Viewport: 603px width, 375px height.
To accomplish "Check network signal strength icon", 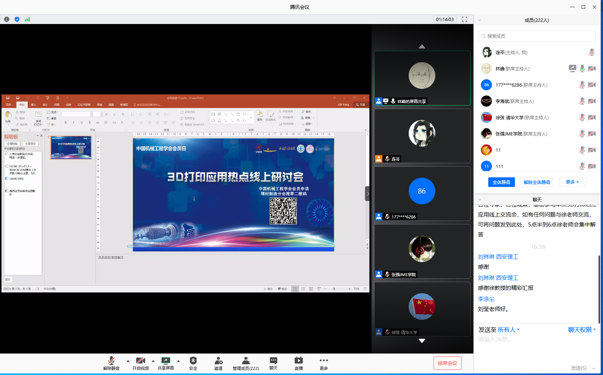I will (x=27, y=19).
